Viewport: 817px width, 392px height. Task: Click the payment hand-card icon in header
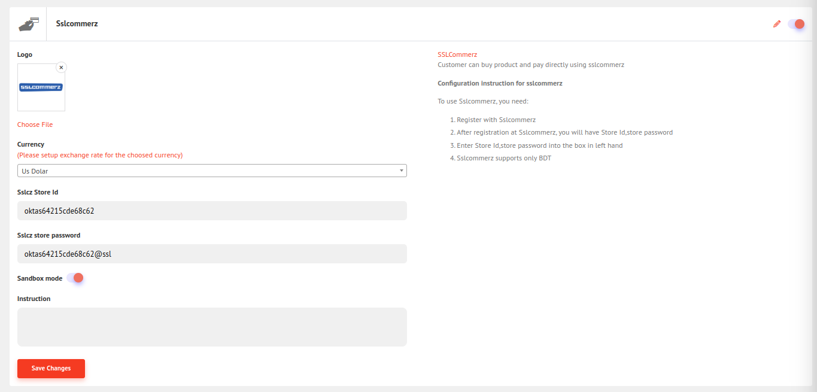click(x=28, y=24)
